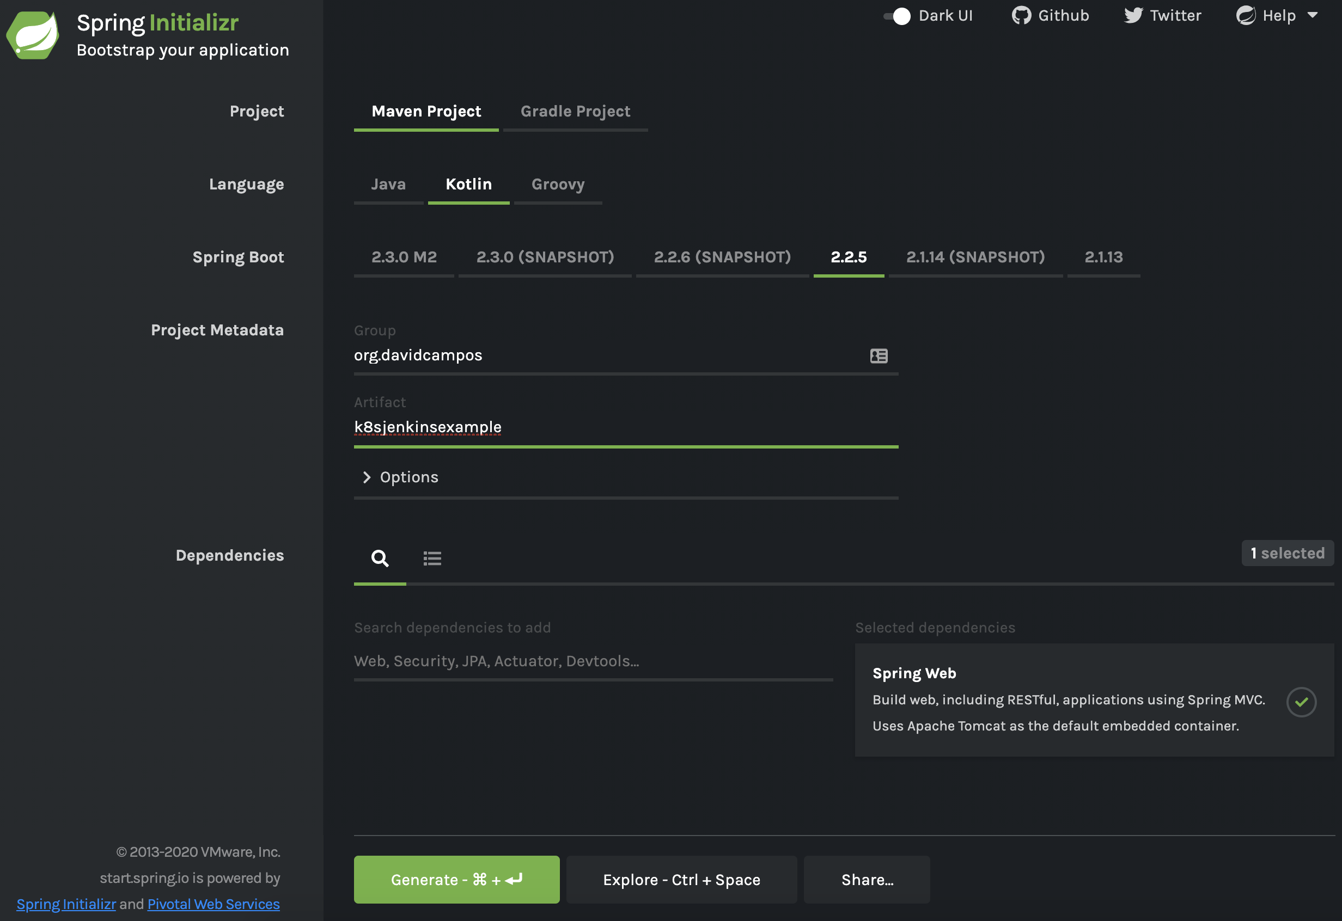Select the Gradle Project tab

[575, 110]
